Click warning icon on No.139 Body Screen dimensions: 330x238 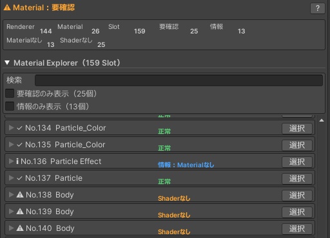click(x=20, y=212)
